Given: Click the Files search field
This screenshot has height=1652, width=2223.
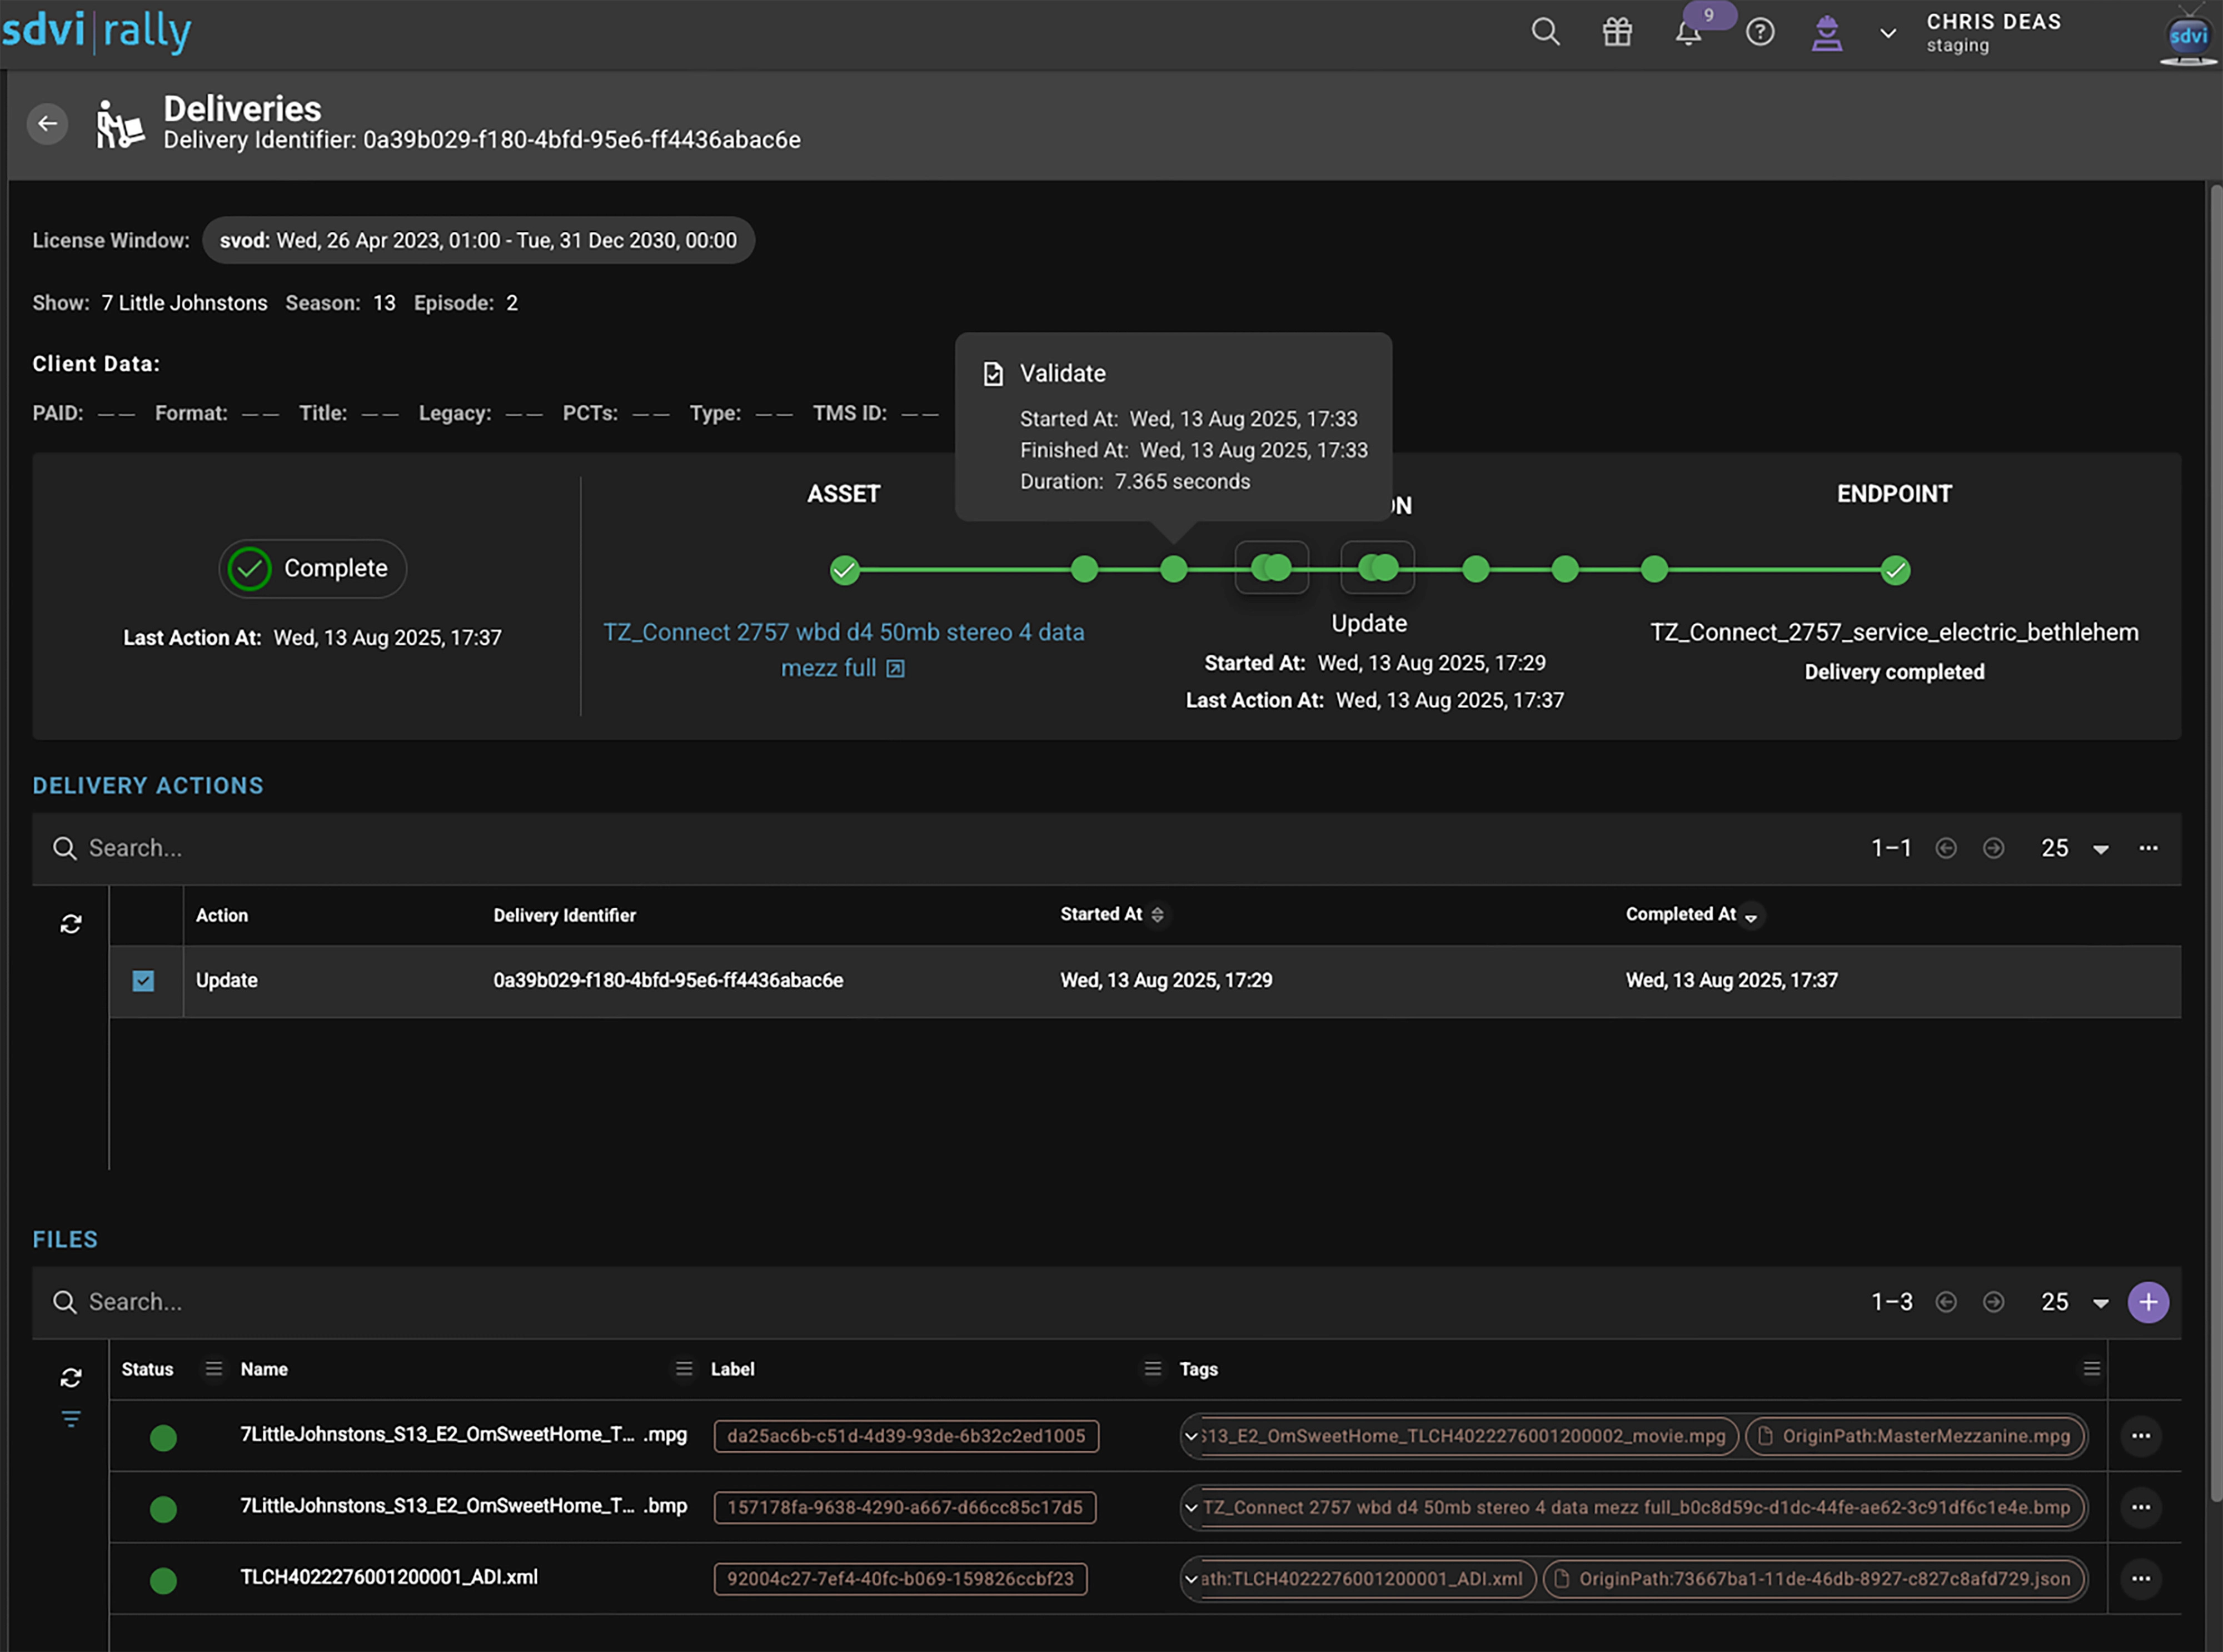Looking at the screenshot, I should (950, 1302).
